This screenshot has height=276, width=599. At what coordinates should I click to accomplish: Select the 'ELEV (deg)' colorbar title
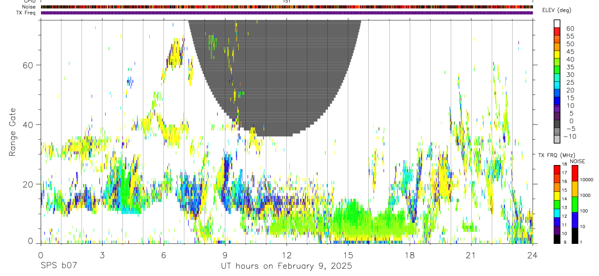[x=557, y=10]
